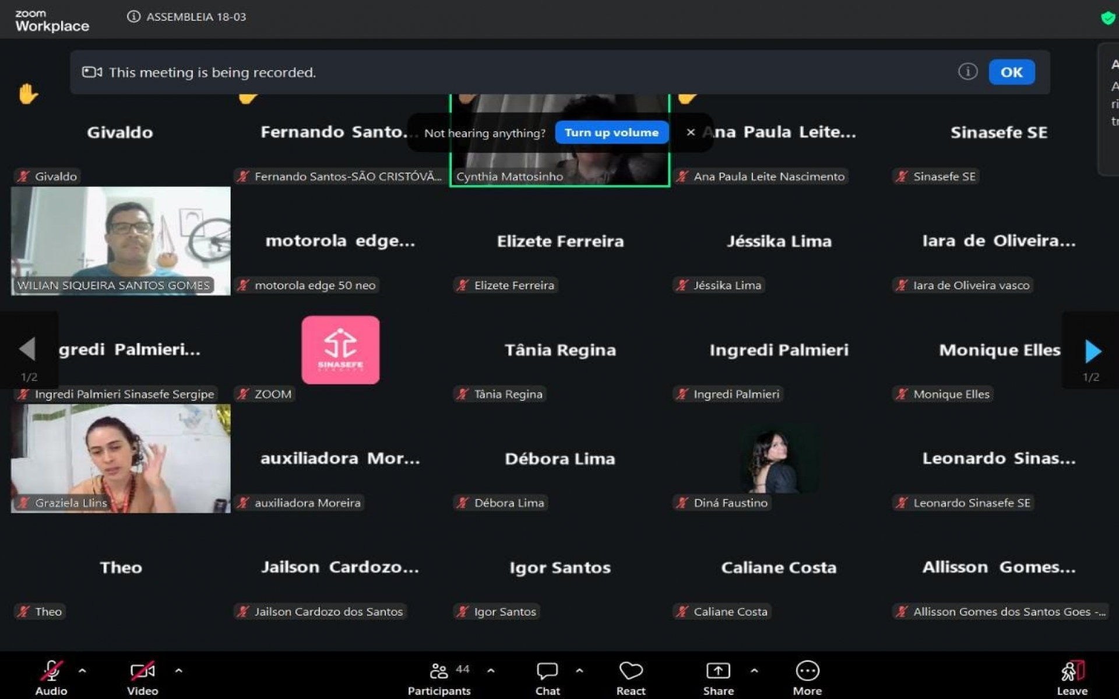
Task: Click the Leave meeting icon
Action: 1072,672
